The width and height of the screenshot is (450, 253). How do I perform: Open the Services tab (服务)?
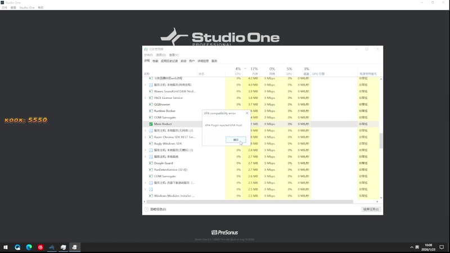[214, 61]
